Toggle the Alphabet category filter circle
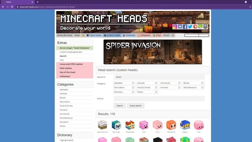The width and height of the screenshot is (252, 142). [133, 83]
